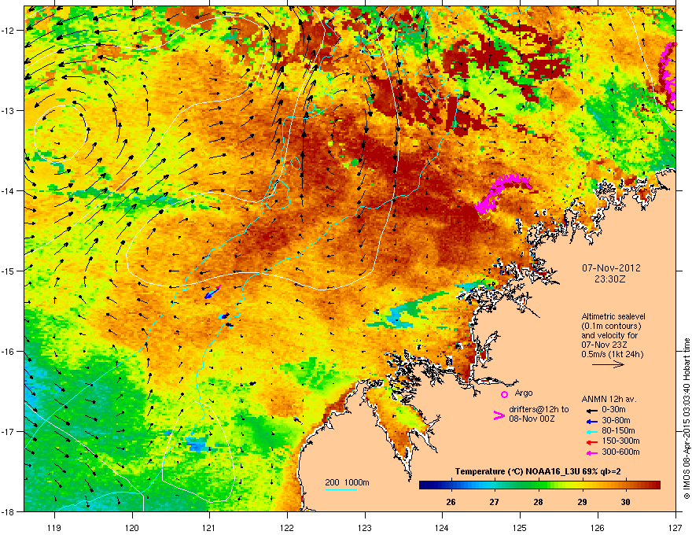Click the latitude axis label -15
This screenshot has width=692, height=535.
pos(9,271)
